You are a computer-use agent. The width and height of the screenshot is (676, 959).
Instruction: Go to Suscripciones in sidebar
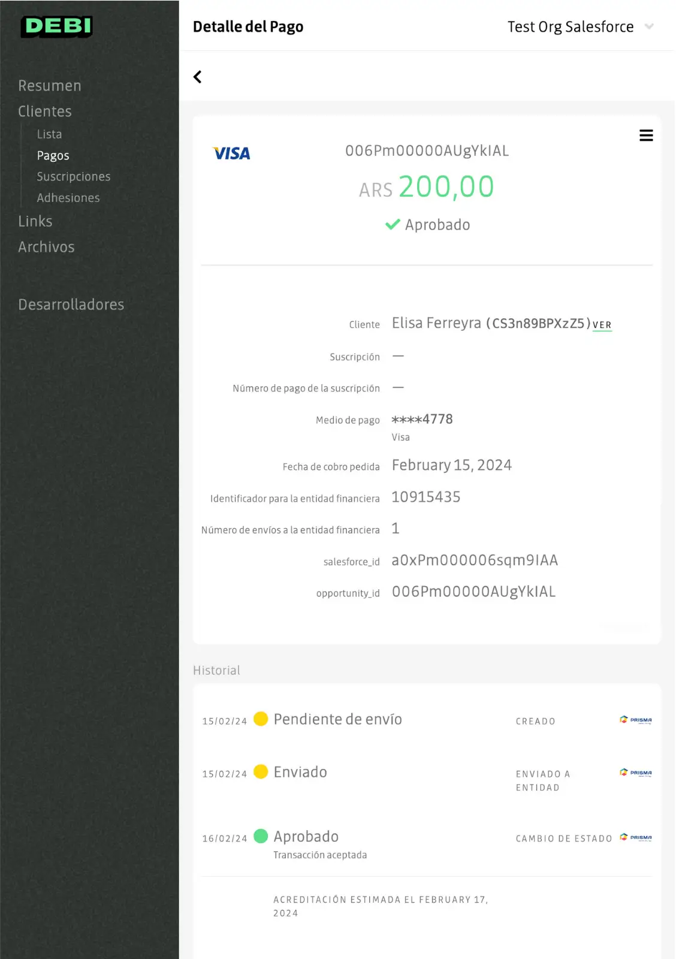tap(74, 177)
